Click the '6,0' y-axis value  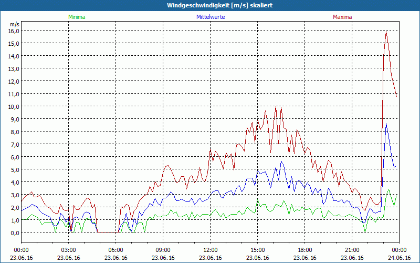click(16, 157)
